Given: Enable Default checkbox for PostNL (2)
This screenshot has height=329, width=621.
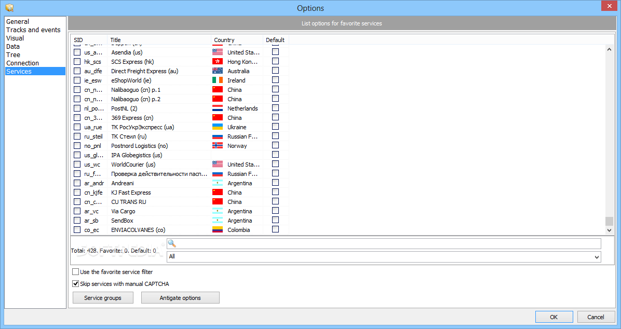Looking at the screenshot, I should point(275,108).
